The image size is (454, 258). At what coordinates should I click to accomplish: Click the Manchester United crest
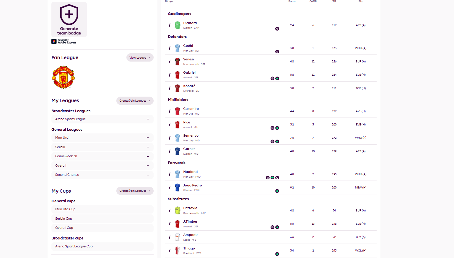click(x=63, y=77)
